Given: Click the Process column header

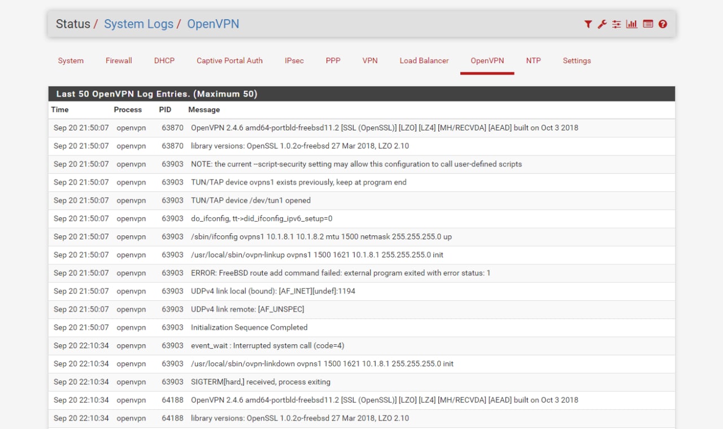Looking at the screenshot, I should click(x=128, y=110).
